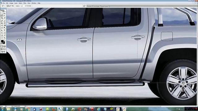Select the History Brush tool
This screenshot has width=198, height=111.
[5, 23]
